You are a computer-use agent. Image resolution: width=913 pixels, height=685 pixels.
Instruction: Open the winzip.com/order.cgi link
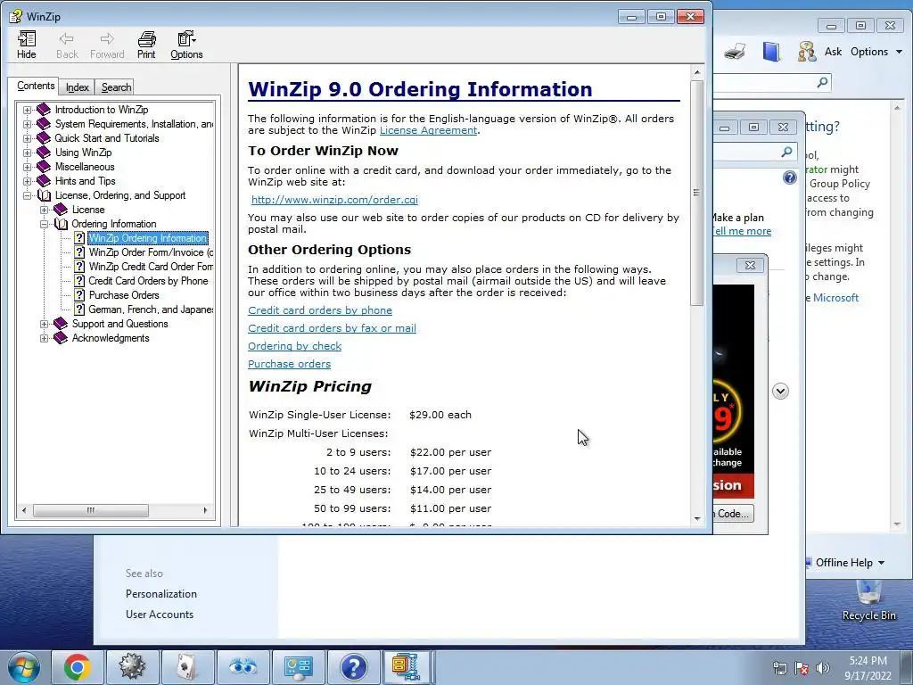(x=334, y=200)
